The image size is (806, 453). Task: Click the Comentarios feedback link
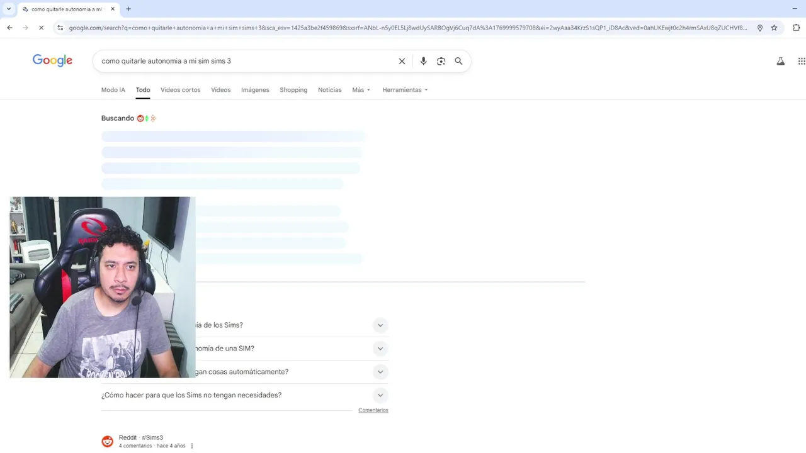tap(373, 410)
